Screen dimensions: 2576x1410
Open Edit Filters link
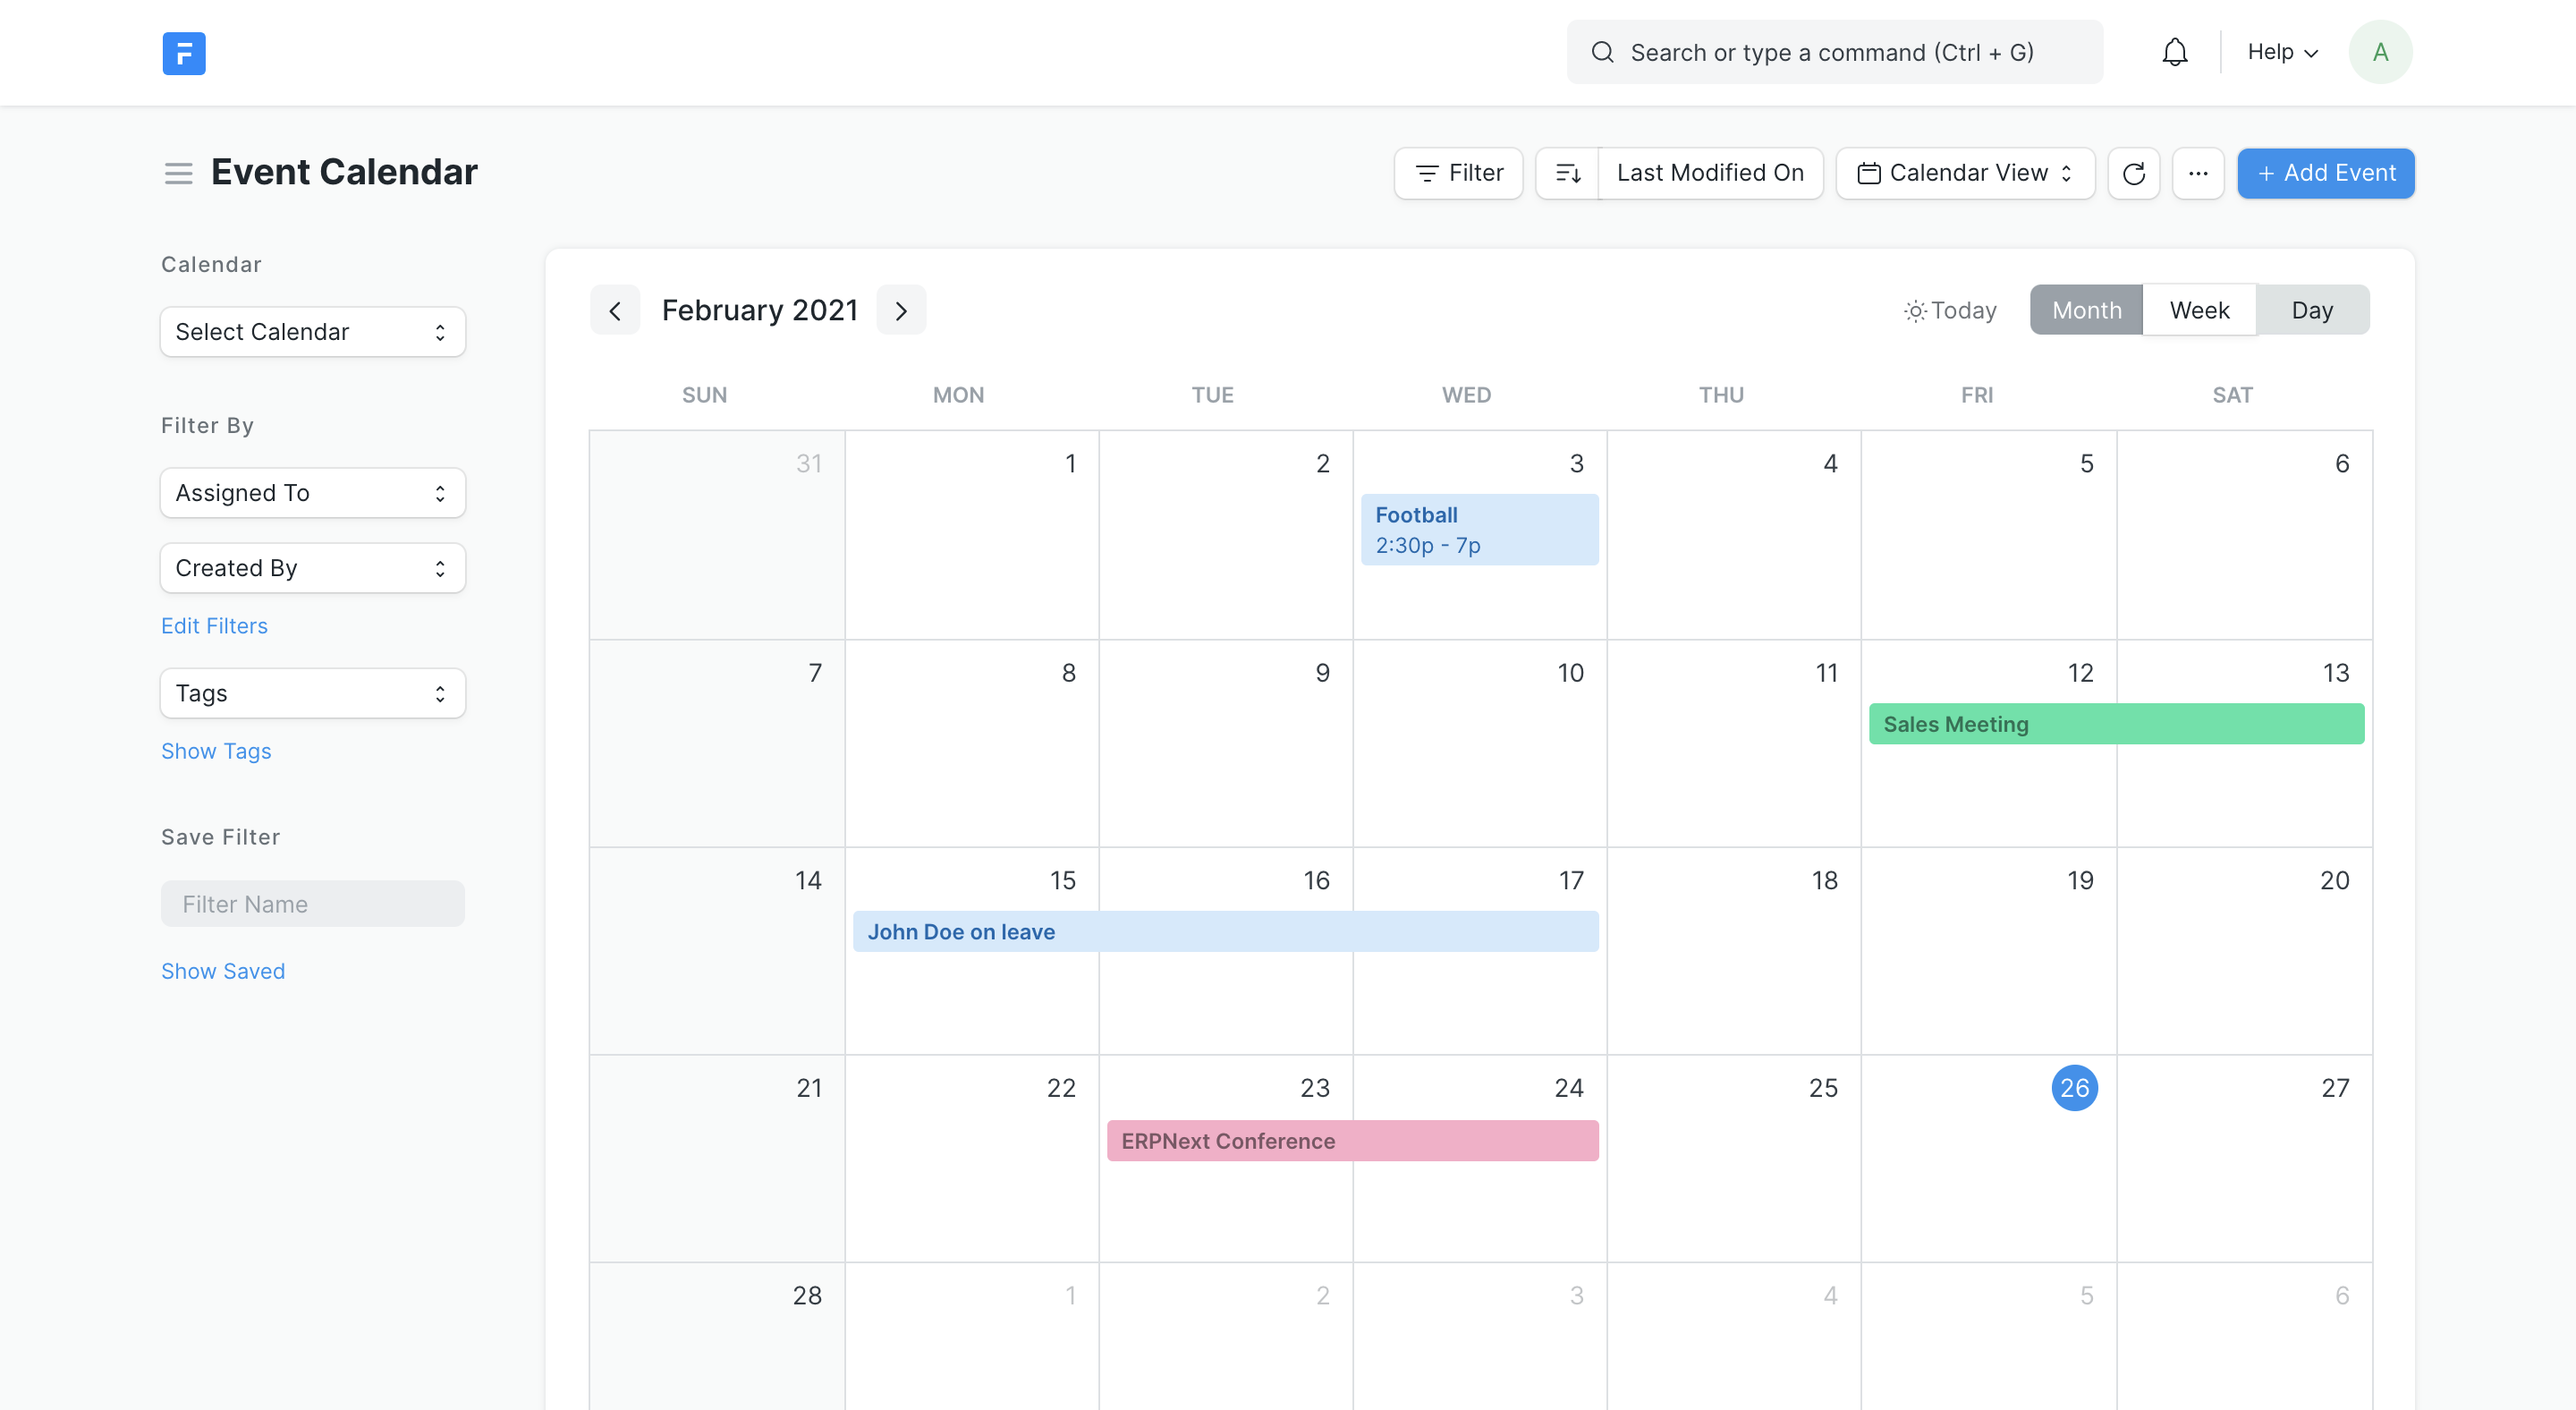coord(214,625)
